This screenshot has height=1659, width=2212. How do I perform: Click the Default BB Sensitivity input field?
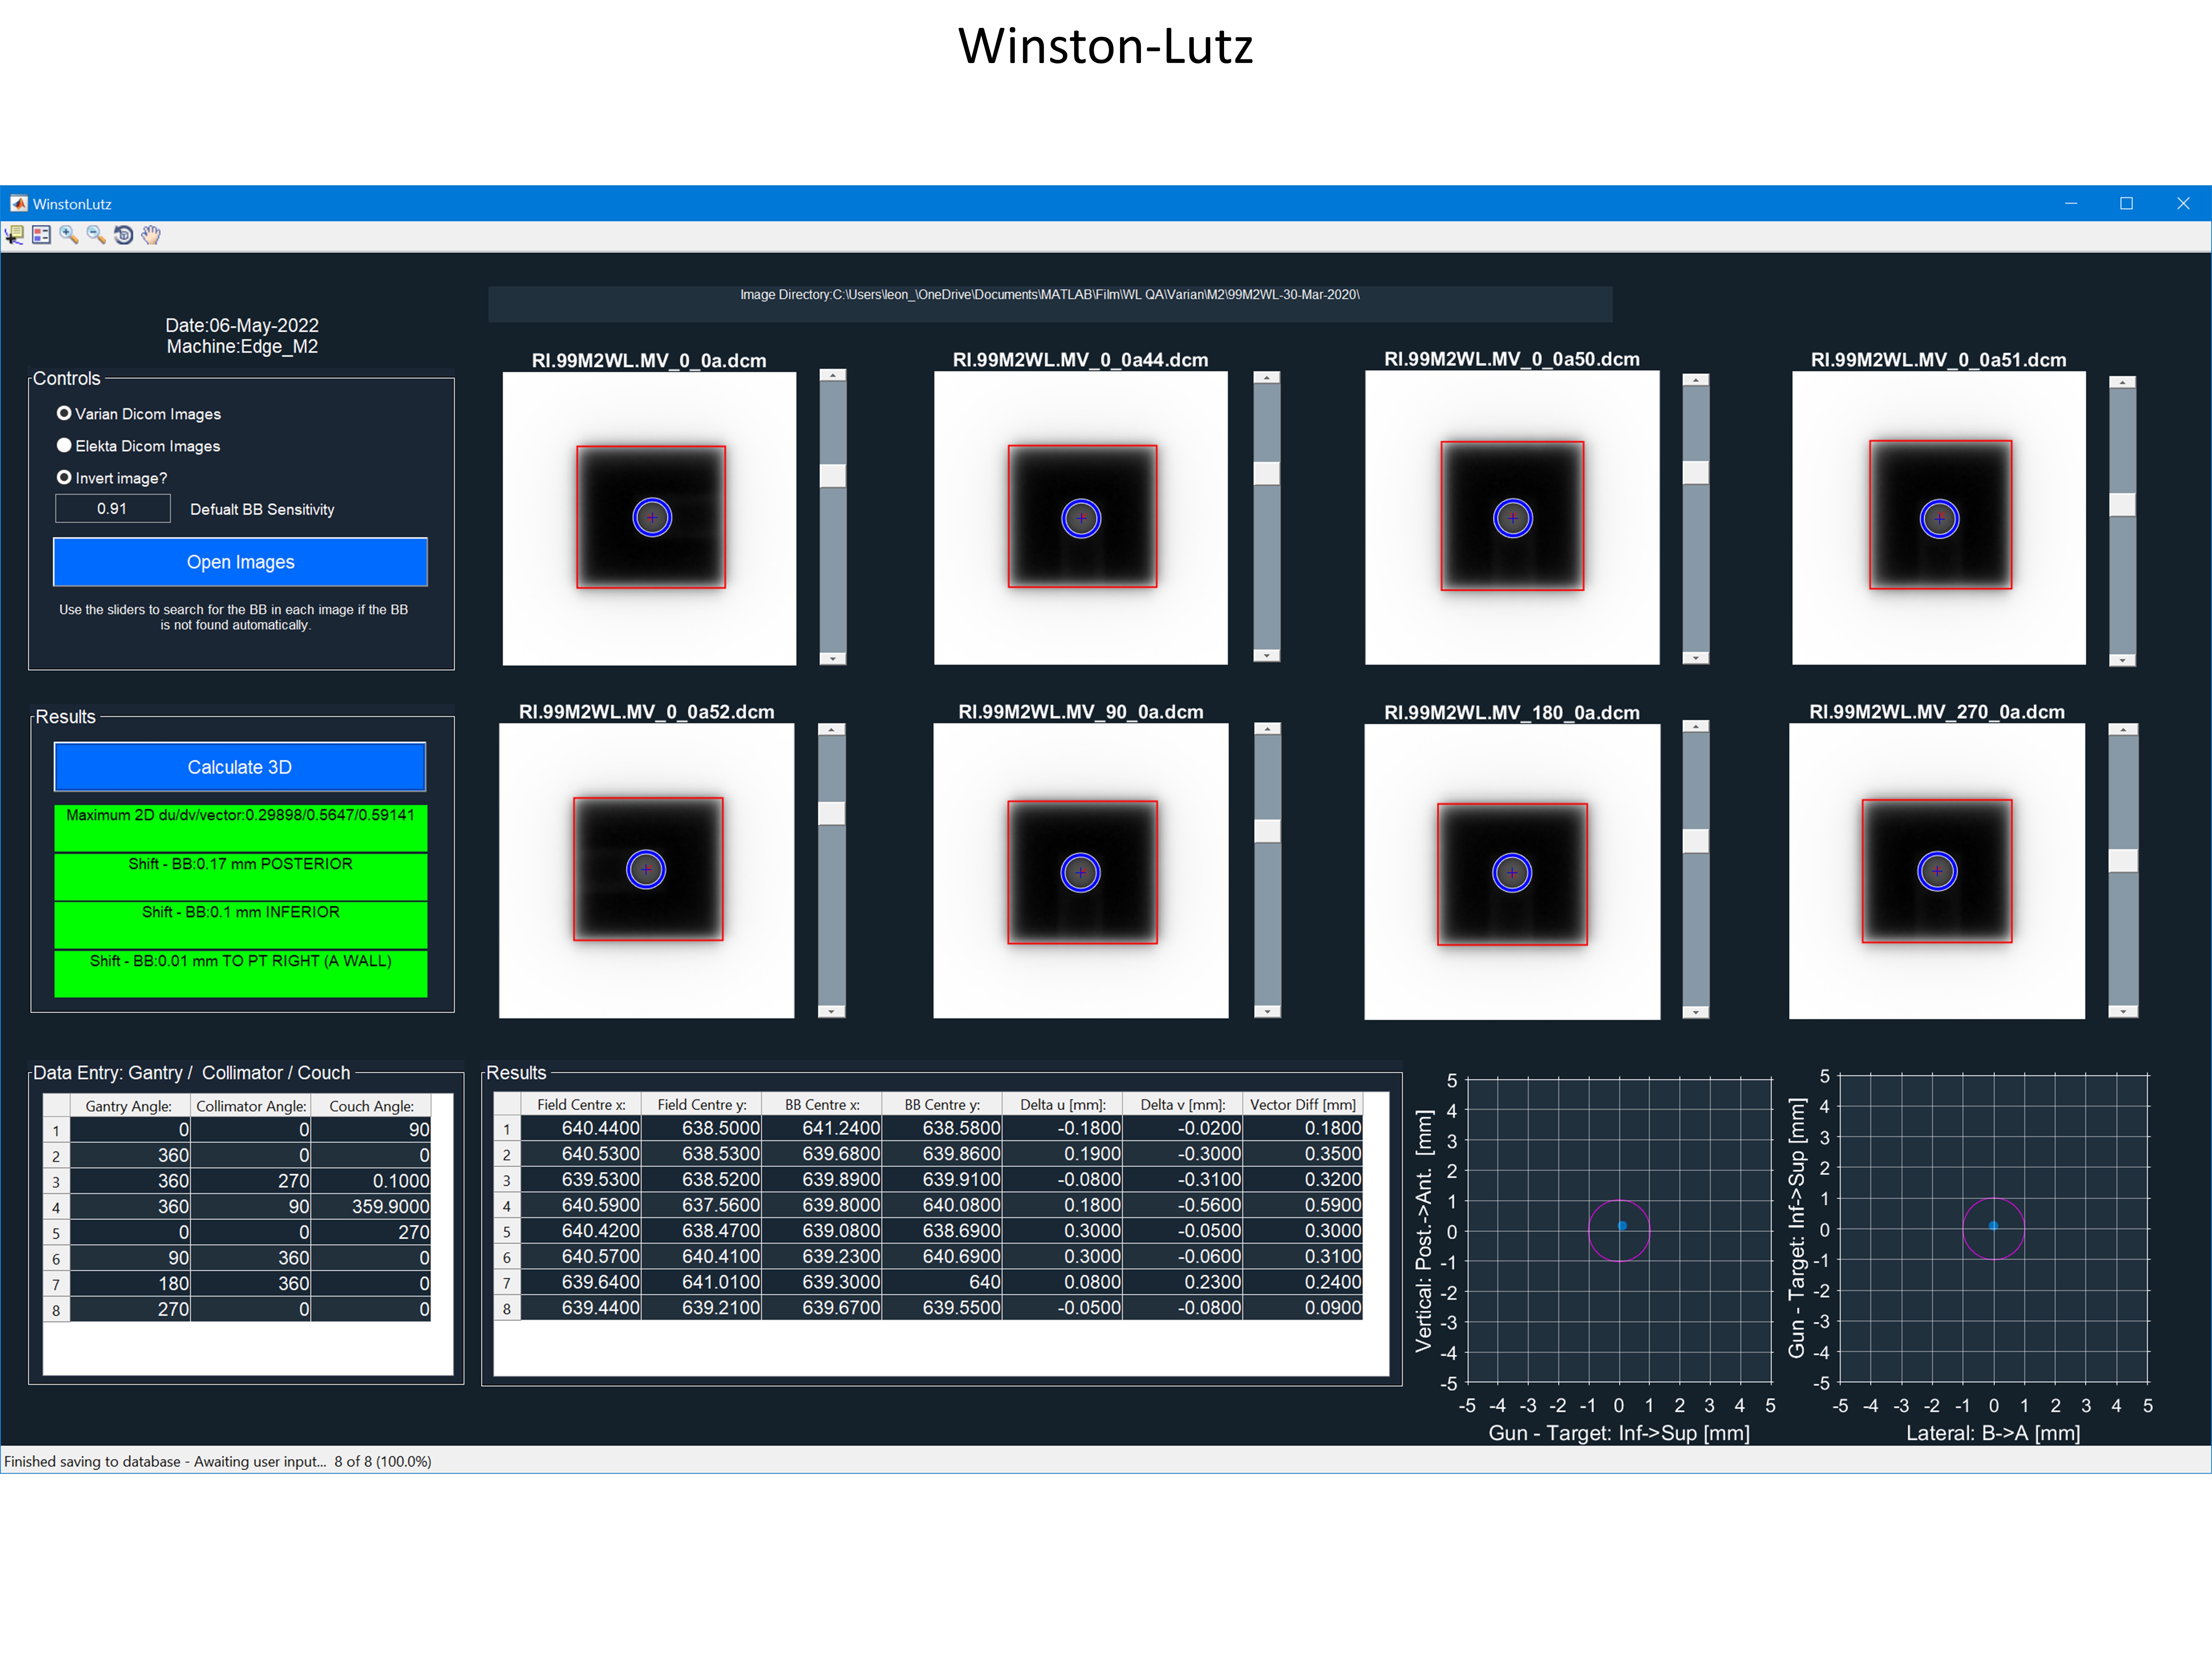tap(112, 508)
